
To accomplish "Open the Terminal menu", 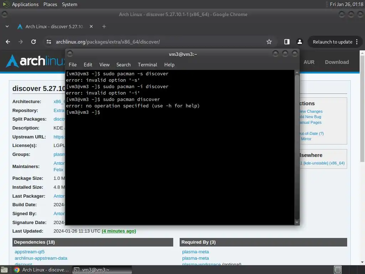I will click(147, 65).
